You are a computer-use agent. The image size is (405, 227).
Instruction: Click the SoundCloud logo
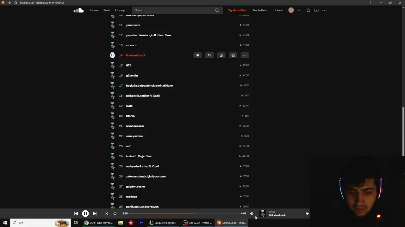pyautogui.click(x=78, y=10)
